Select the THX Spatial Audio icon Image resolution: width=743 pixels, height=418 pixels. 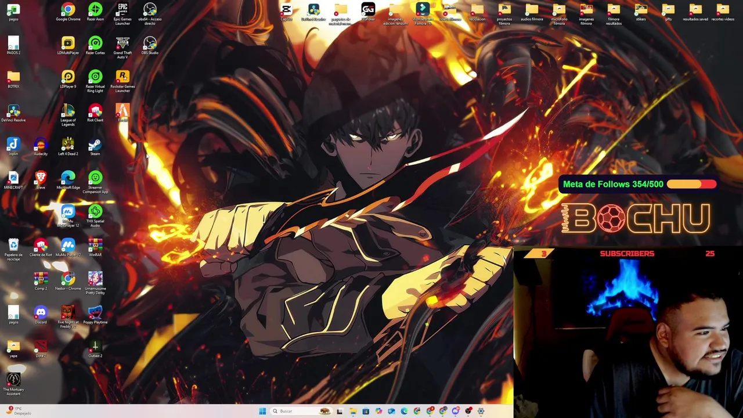95,216
